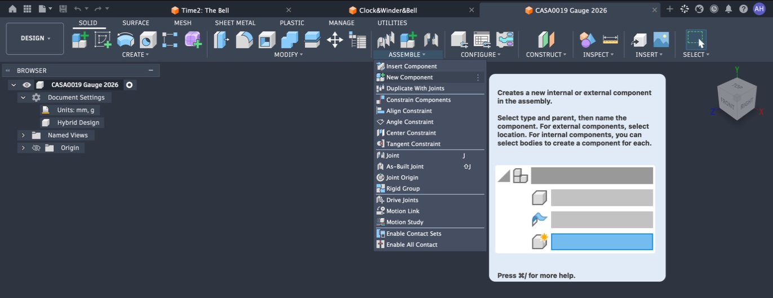Open the notifications bell
The height and width of the screenshot is (298, 773).
tap(728, 9)
